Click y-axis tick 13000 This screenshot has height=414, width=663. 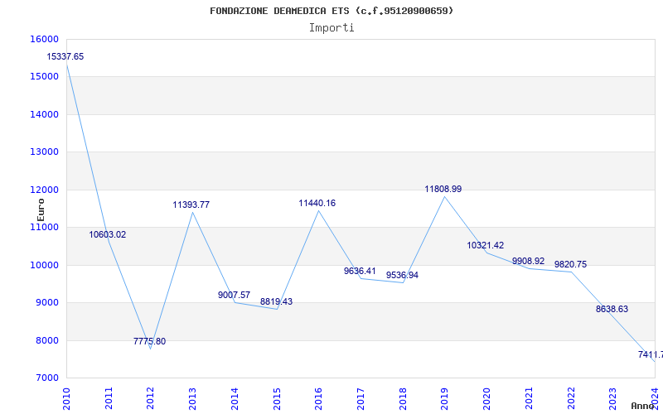tap(45, 152)
